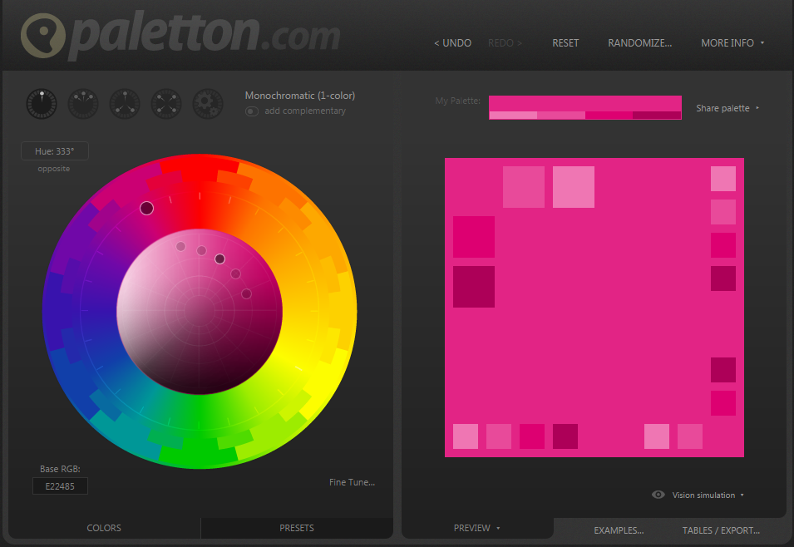Click the large dark maroon preview square

coord(473,287)
